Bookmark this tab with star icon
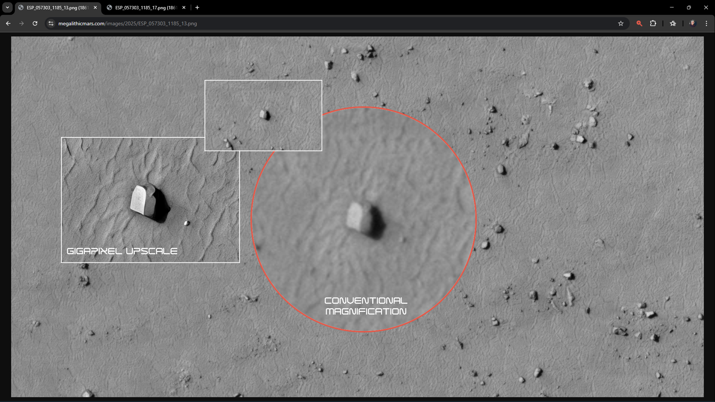 click(x=621, y=23)
